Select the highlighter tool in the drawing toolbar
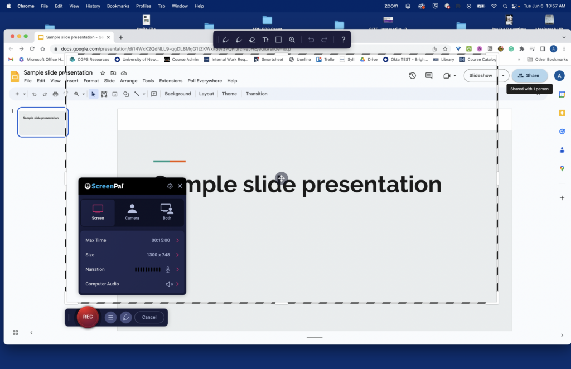The height and width of the screenshot is (369, 571). (x=239, y=40)
